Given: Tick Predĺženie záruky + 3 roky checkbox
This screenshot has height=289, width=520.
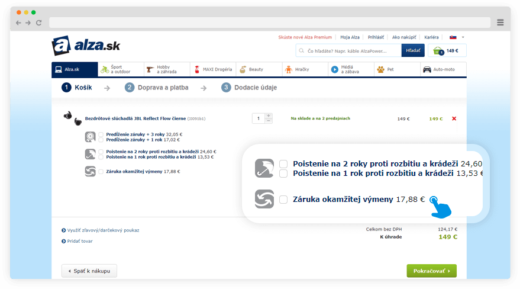Looking at the screenshot, I should [x=101, y=134].
